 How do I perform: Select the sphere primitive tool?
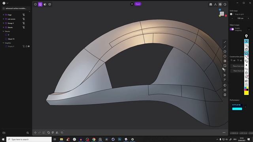(x=225, y=85)
